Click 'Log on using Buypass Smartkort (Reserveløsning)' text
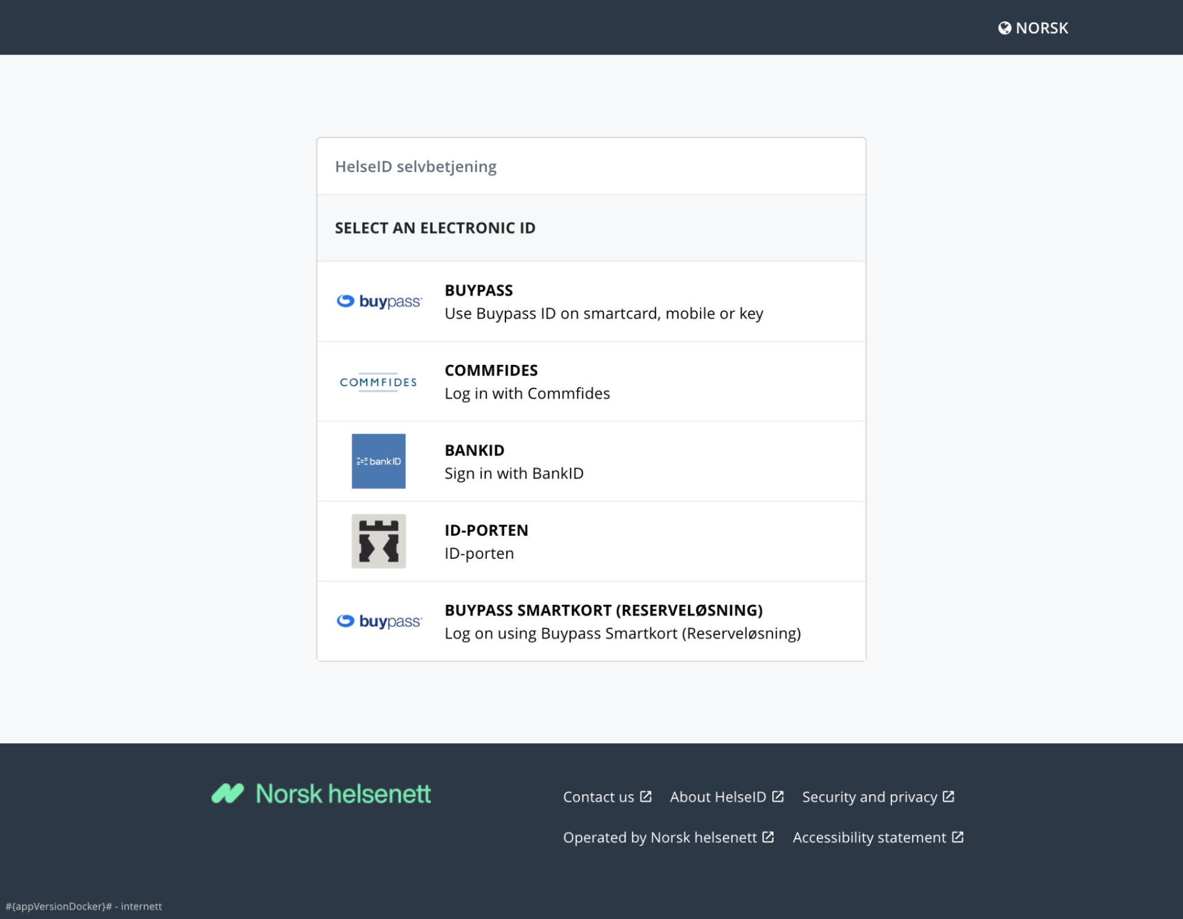This screenshot has height=919, width=1183. [623, 633]
